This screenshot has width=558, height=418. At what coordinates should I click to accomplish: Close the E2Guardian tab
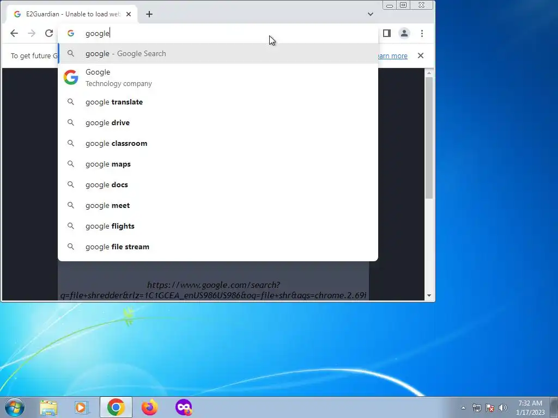pos(129,14)
